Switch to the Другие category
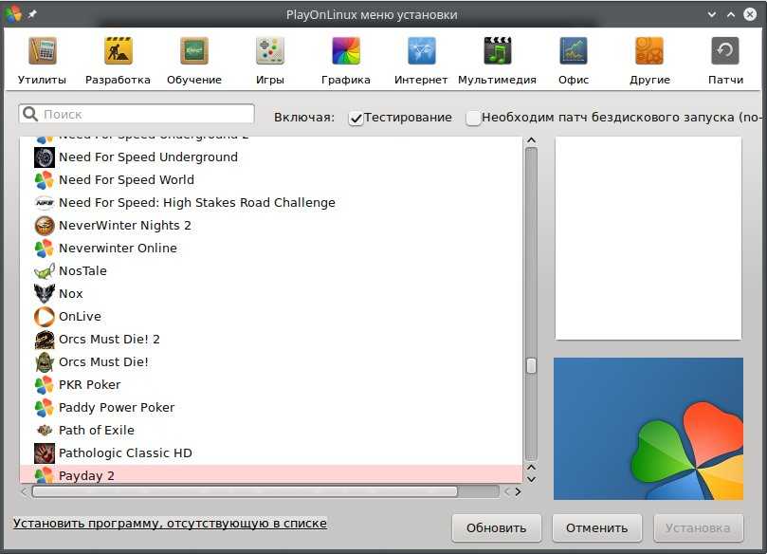This screenshot has width=767, height=554. pos(649,51)
